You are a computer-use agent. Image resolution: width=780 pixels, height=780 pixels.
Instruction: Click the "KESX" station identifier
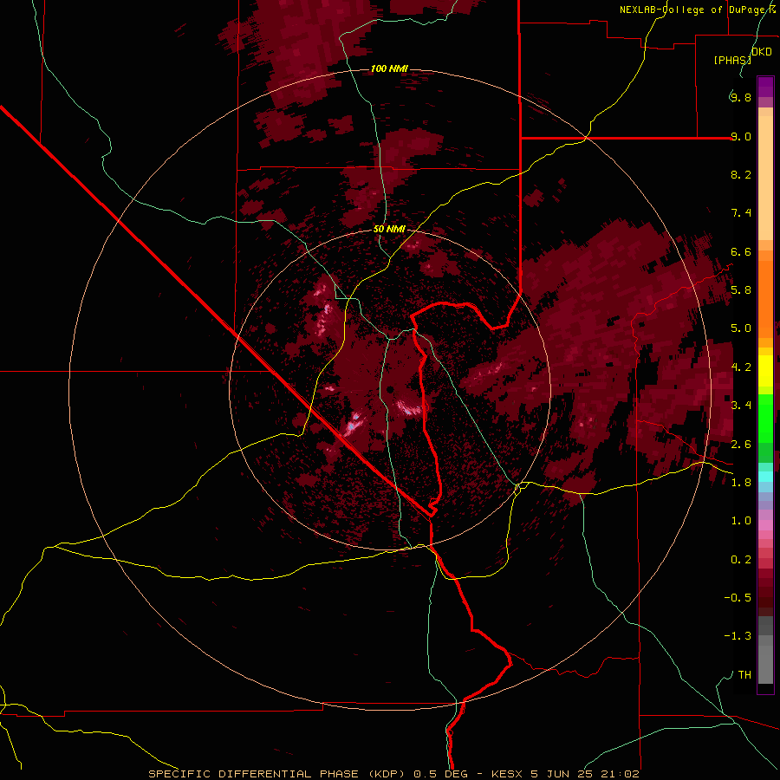[x=507, y=774]
